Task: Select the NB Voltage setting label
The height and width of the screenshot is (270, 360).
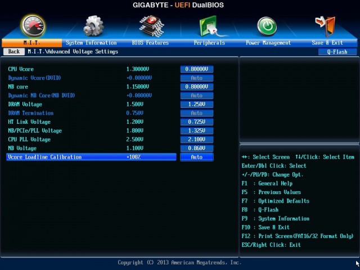Action: 22,148
